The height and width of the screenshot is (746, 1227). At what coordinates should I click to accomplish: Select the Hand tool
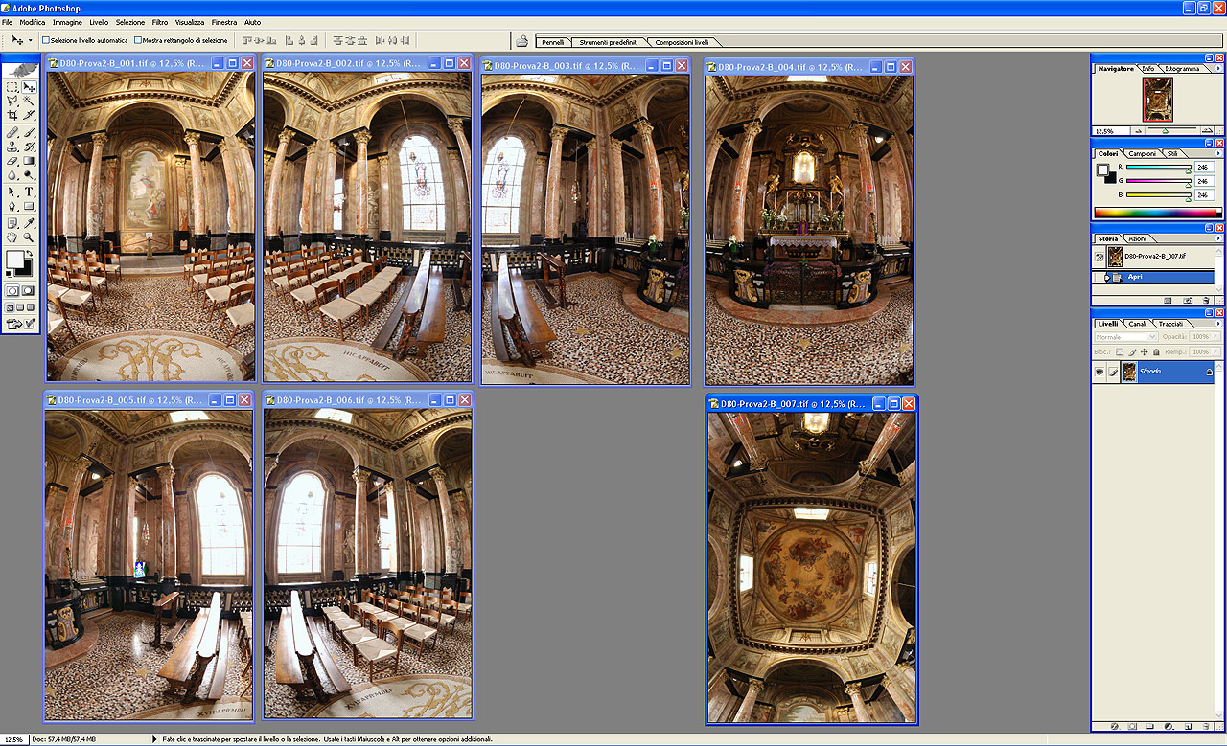pos(12,237)
